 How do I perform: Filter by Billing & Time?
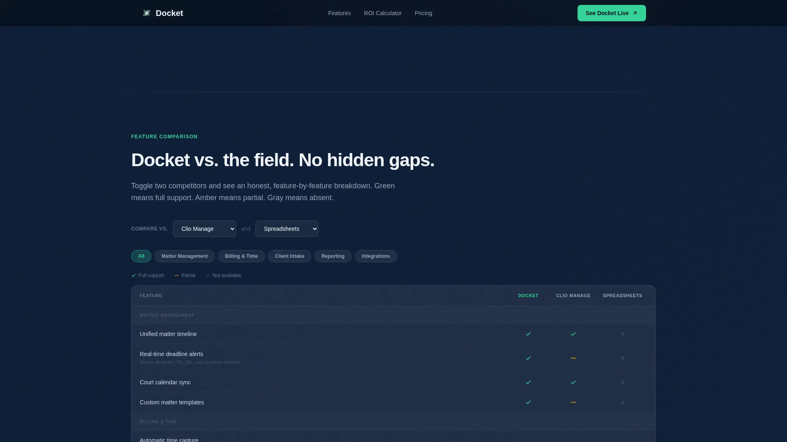[241, 256]
